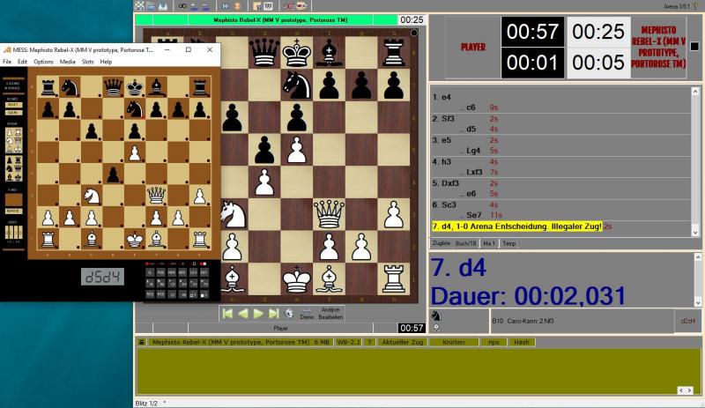Step back one move
Image resolution: width=705 pixels, height=408 pixels.
click(x=243, y=313)
